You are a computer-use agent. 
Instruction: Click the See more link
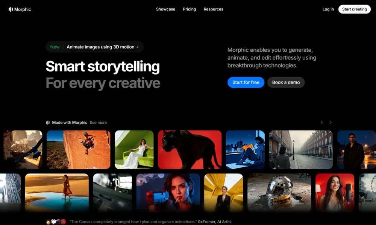point(98,122)
